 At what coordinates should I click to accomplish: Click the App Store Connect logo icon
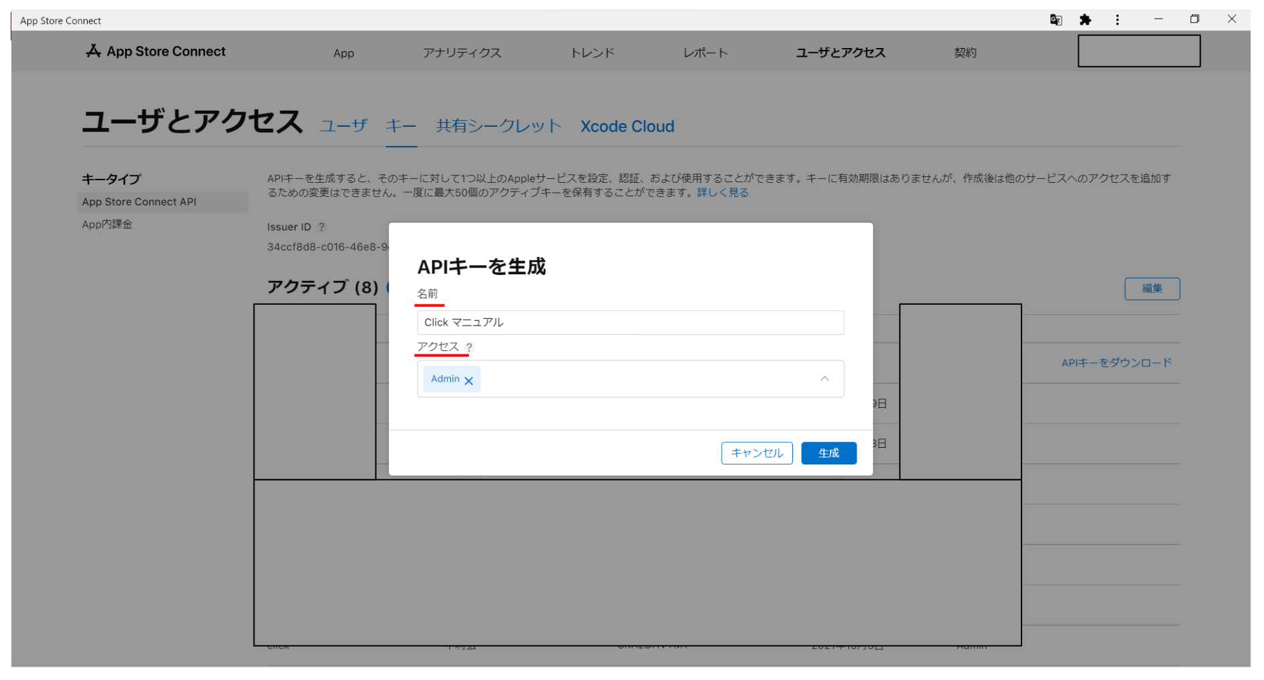point(93,51)
